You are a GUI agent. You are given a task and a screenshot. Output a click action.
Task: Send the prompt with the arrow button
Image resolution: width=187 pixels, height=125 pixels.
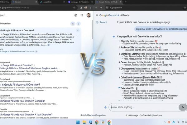[183, 107]
